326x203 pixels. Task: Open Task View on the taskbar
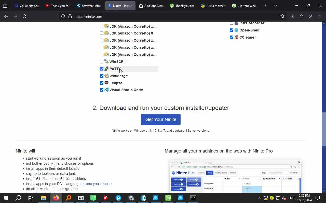coord(31,198)
